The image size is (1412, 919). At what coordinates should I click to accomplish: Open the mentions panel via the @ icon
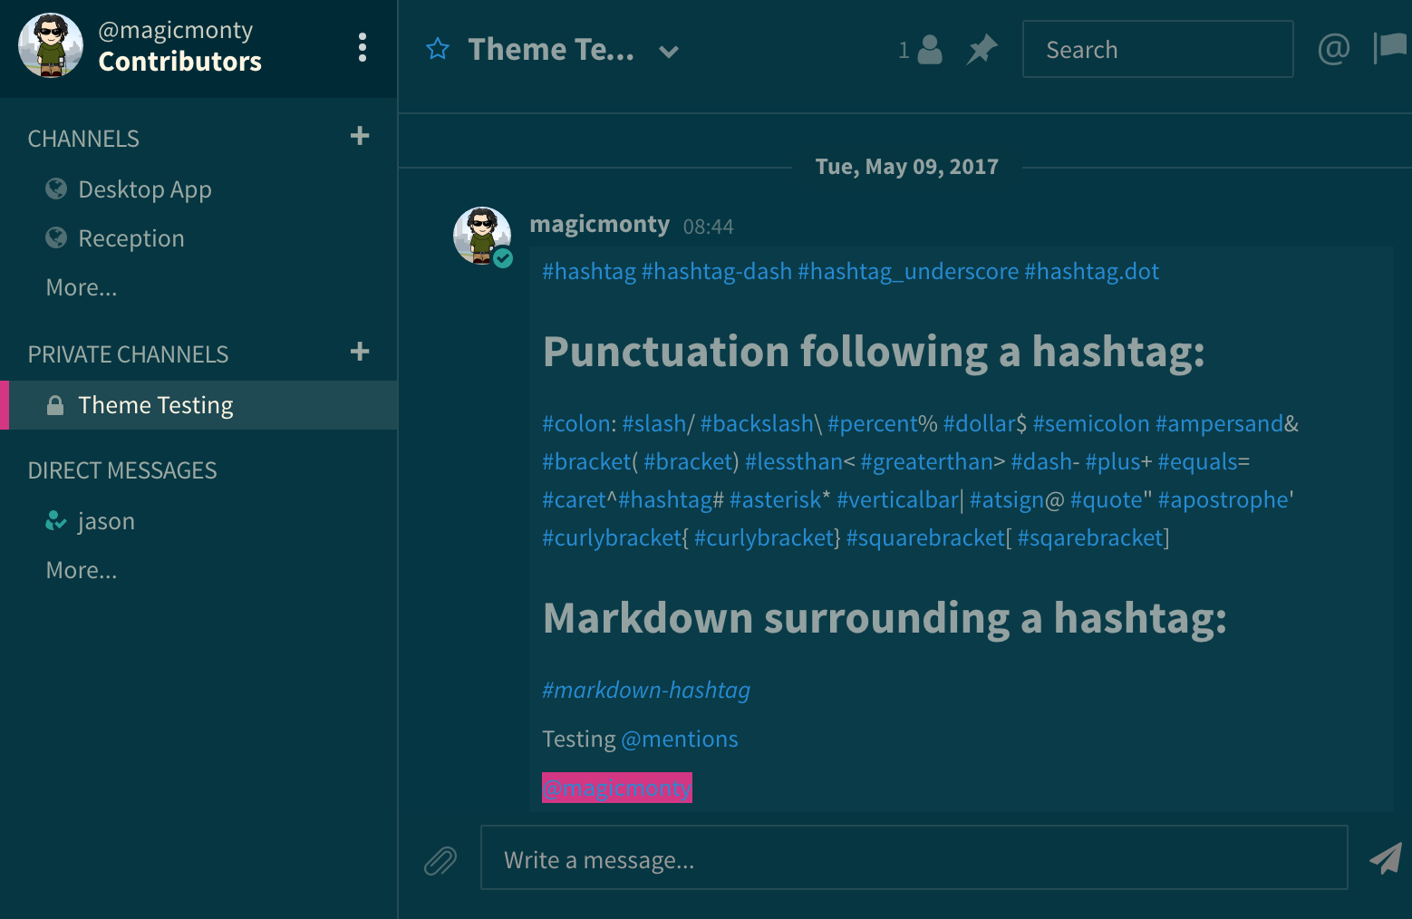(x=1331, y=50)
